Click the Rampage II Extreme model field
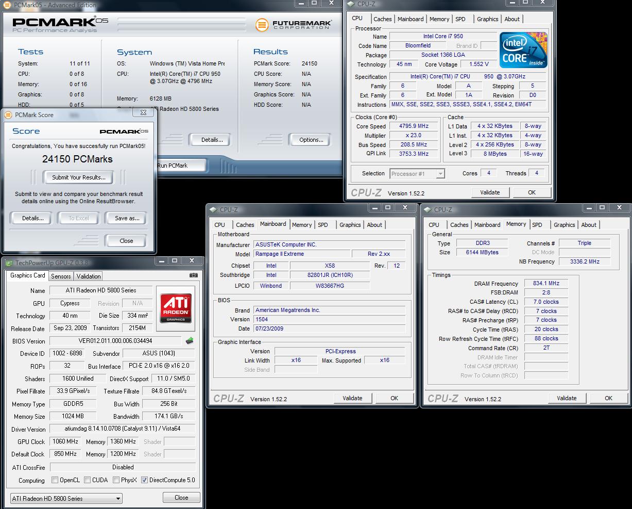This screenshot has height=509, width=632. [x=302, y=254]
